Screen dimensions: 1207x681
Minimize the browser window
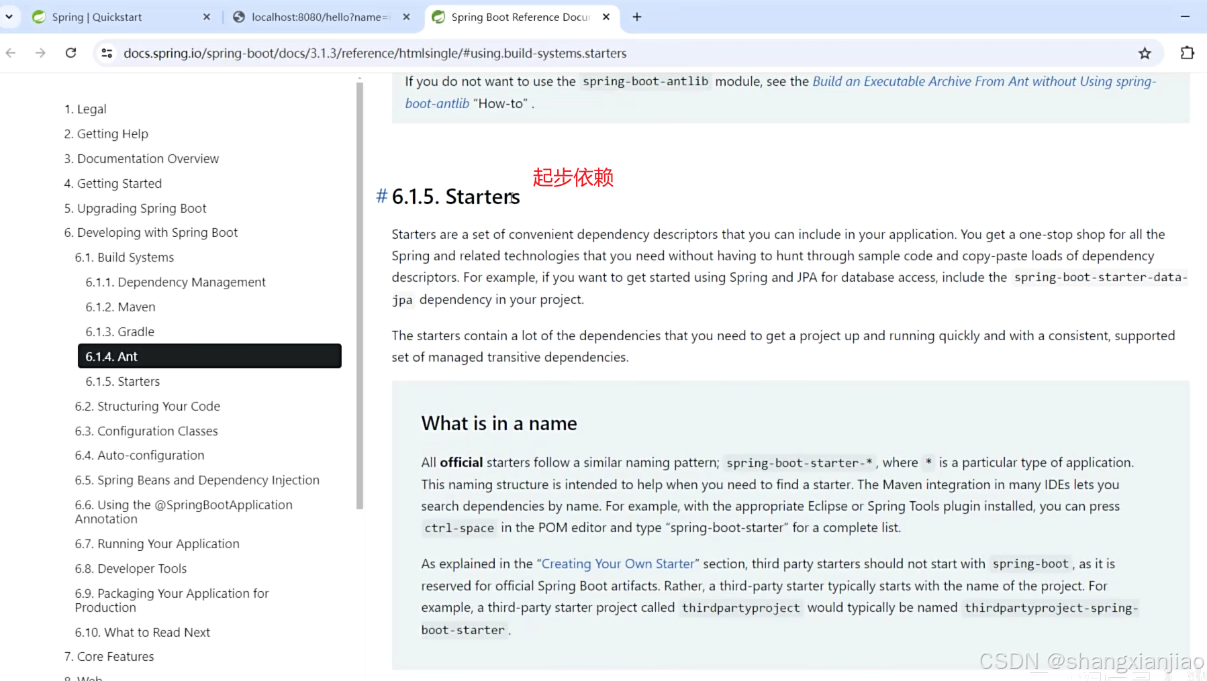tap(1185, 17)
